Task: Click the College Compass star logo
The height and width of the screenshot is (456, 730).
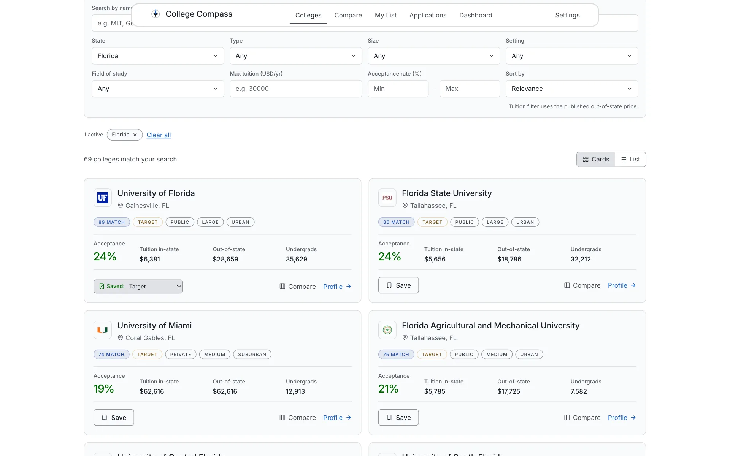Action: tap(156, 14)
